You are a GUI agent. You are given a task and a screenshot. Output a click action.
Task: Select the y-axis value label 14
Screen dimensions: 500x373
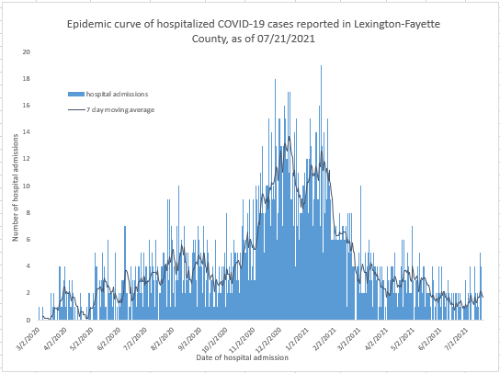click(26, 132)
